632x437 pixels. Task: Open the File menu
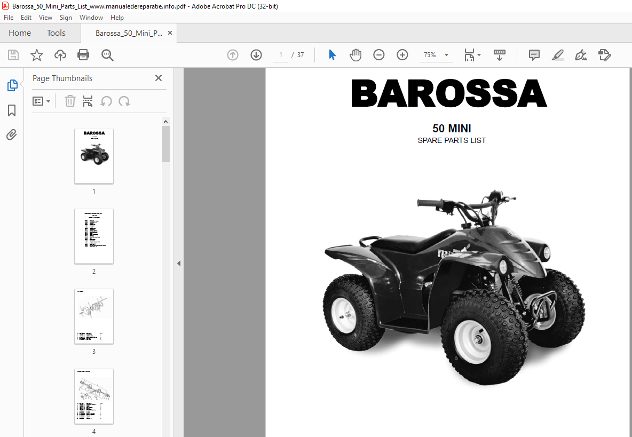click(9, 17)
